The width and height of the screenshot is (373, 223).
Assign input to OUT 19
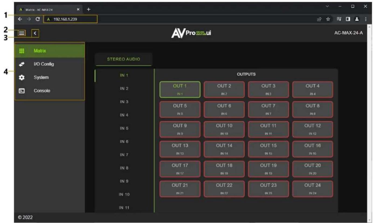268,169
